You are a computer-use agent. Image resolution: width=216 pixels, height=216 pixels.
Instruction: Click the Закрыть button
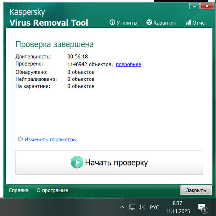click(x=196, y=190)
